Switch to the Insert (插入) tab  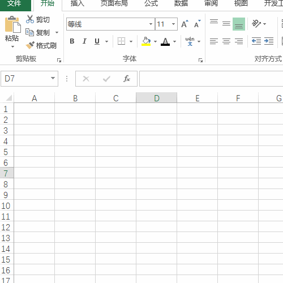(78, 4)
